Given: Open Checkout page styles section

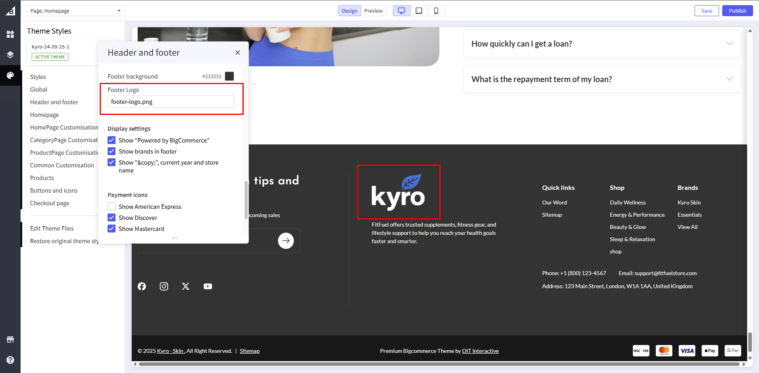Looking at the screenshot, I should pyautogui.click(x=49, y=203).
